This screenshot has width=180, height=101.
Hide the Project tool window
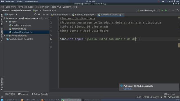click(48, 14)
